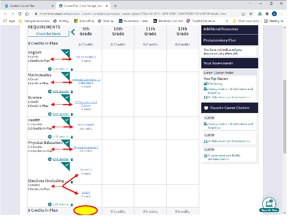Click the trash icon in Physical Education row
The height and width of the screenshot is (216, 288).
coord(72,159)
